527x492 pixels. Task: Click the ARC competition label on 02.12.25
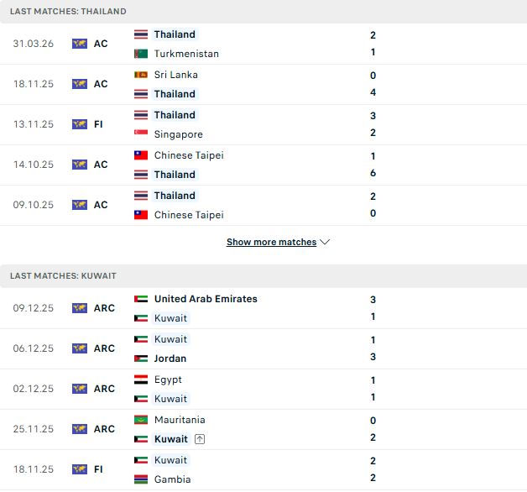point(104,389)
